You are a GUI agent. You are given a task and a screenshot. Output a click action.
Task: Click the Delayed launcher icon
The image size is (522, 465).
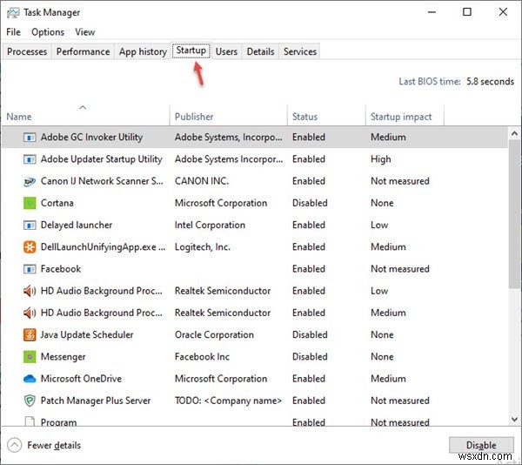coord(30,226)
